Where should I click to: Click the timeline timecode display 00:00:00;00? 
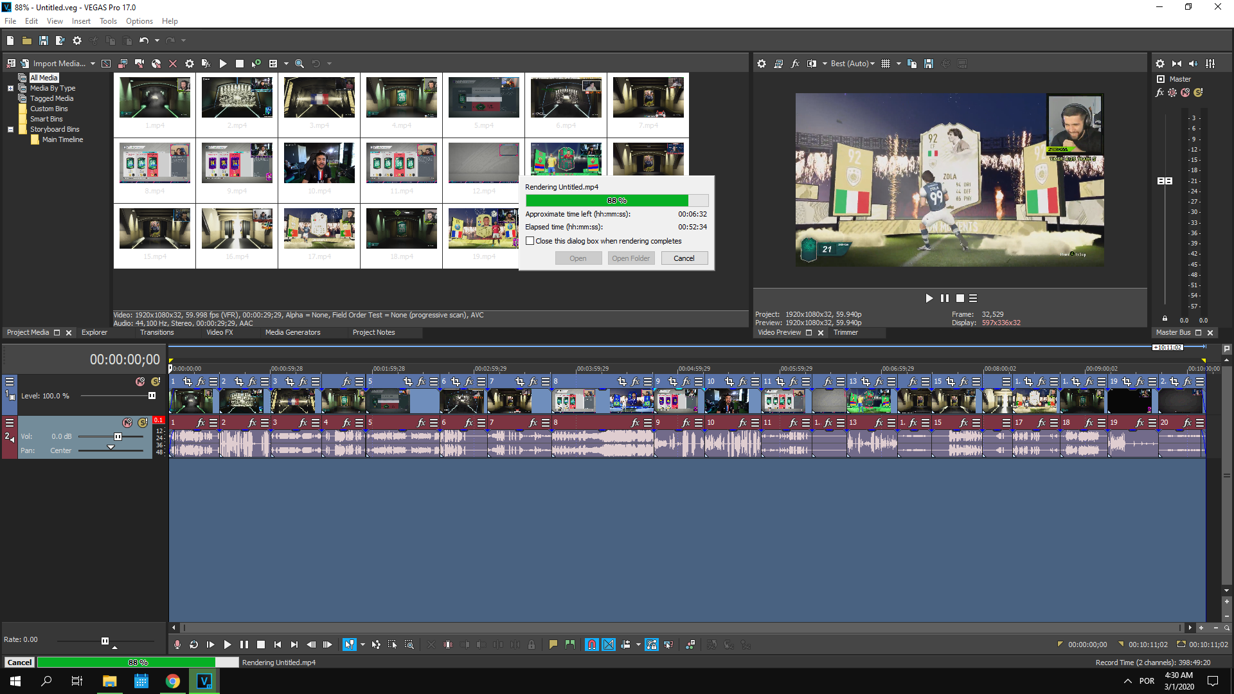coord(125,360)
